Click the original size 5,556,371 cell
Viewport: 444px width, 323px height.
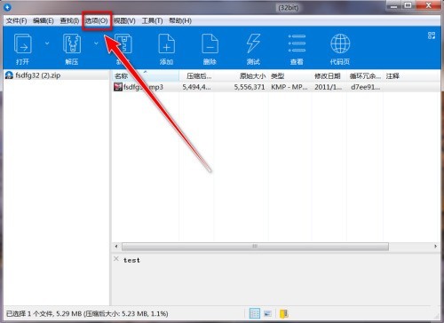point(250,87)
